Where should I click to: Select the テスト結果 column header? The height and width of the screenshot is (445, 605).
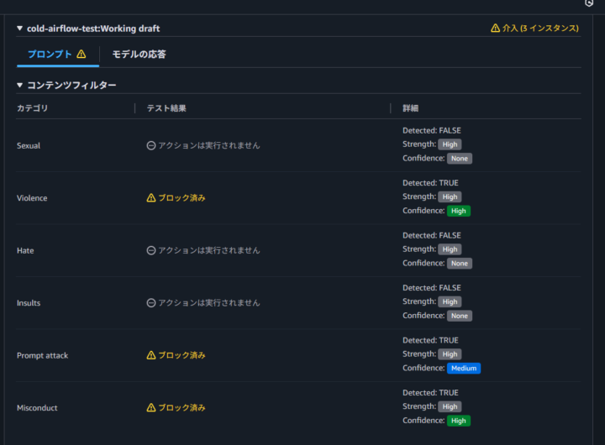[166, 108]
